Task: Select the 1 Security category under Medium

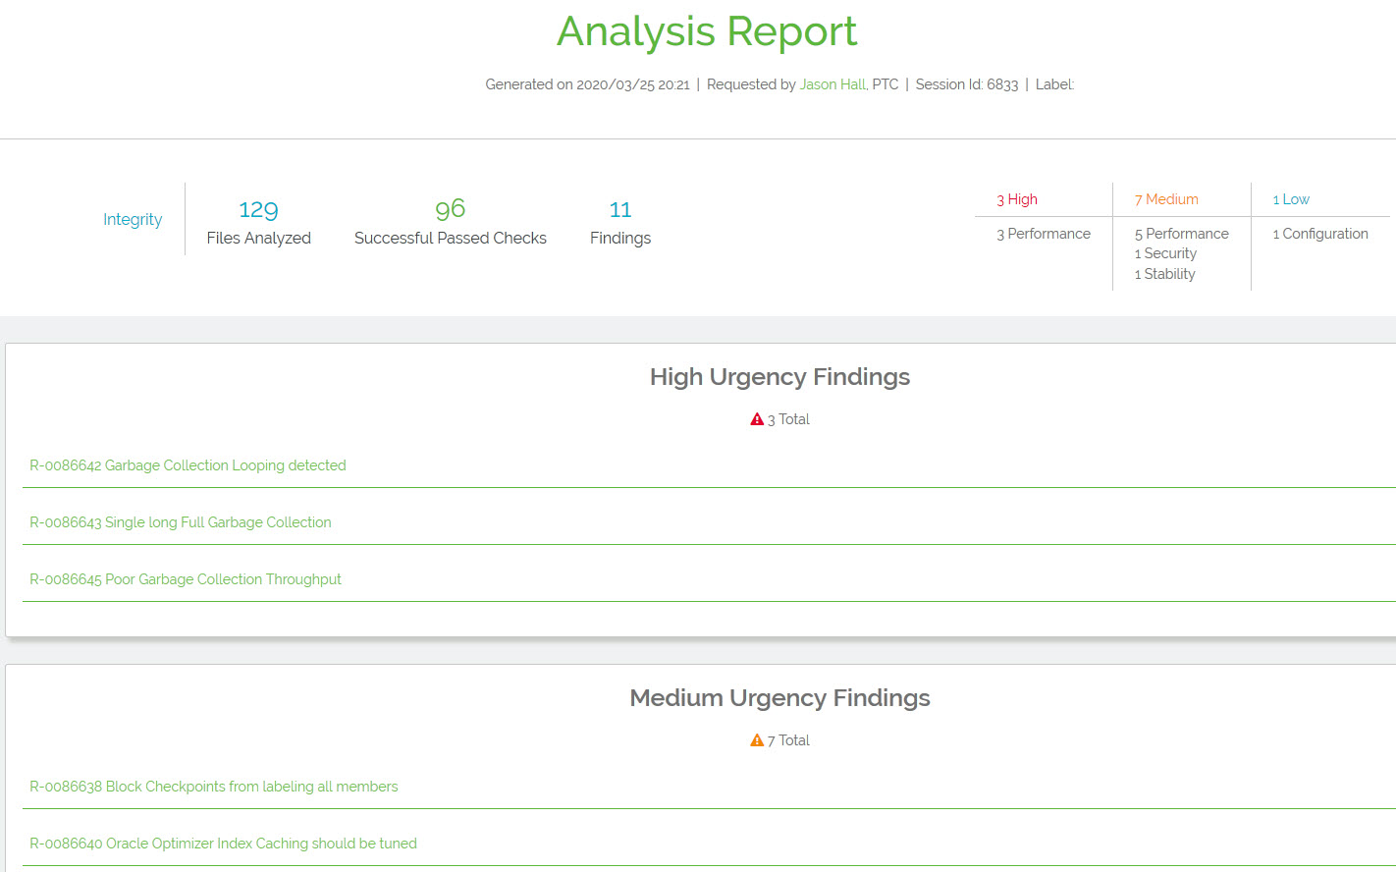Action: (x=1164, y=253)
